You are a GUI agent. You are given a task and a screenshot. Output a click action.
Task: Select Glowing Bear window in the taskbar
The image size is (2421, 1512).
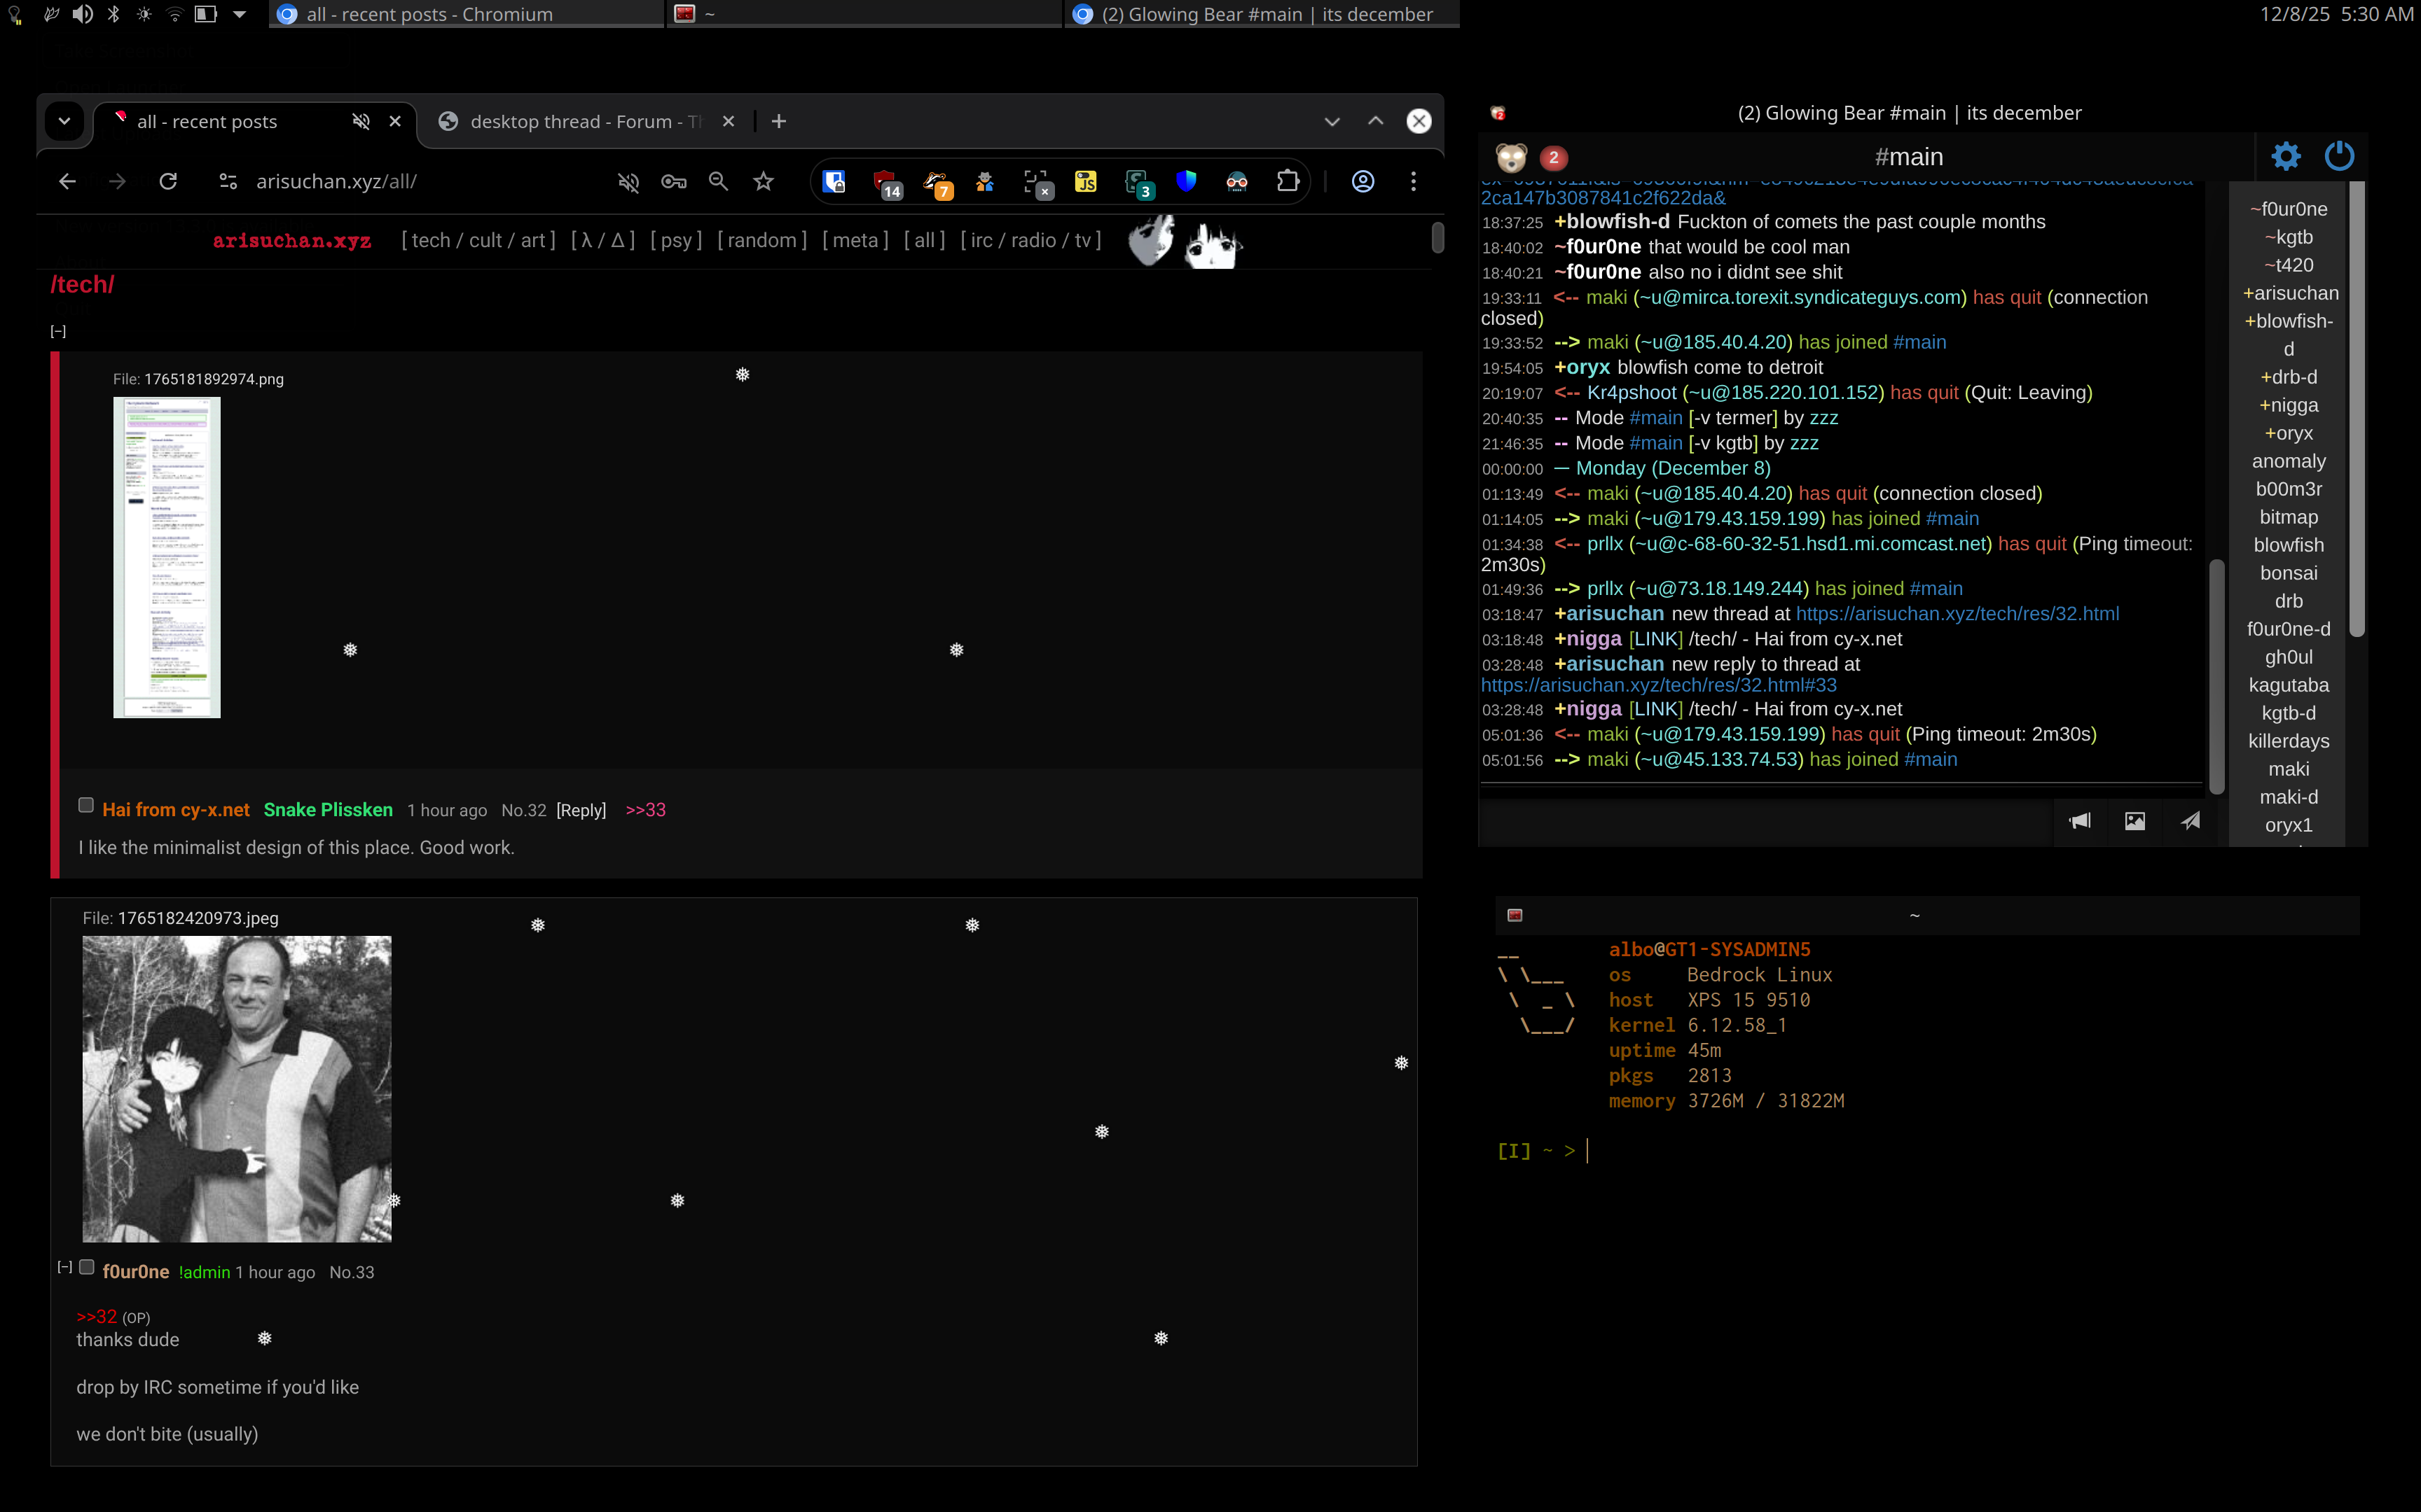pyautogui.click(x=1262, y=14)
